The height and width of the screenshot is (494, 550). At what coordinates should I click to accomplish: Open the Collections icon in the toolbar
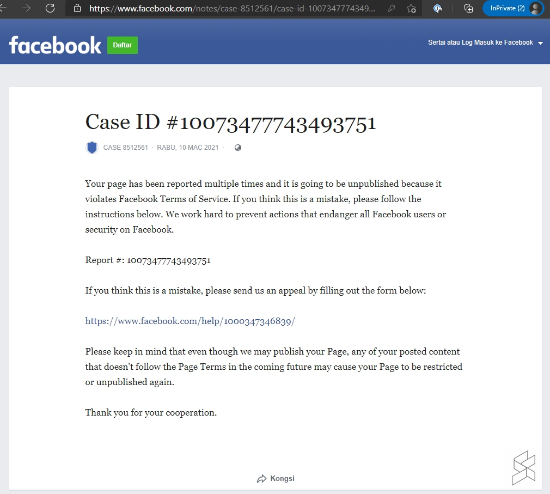tap(468, 8)
